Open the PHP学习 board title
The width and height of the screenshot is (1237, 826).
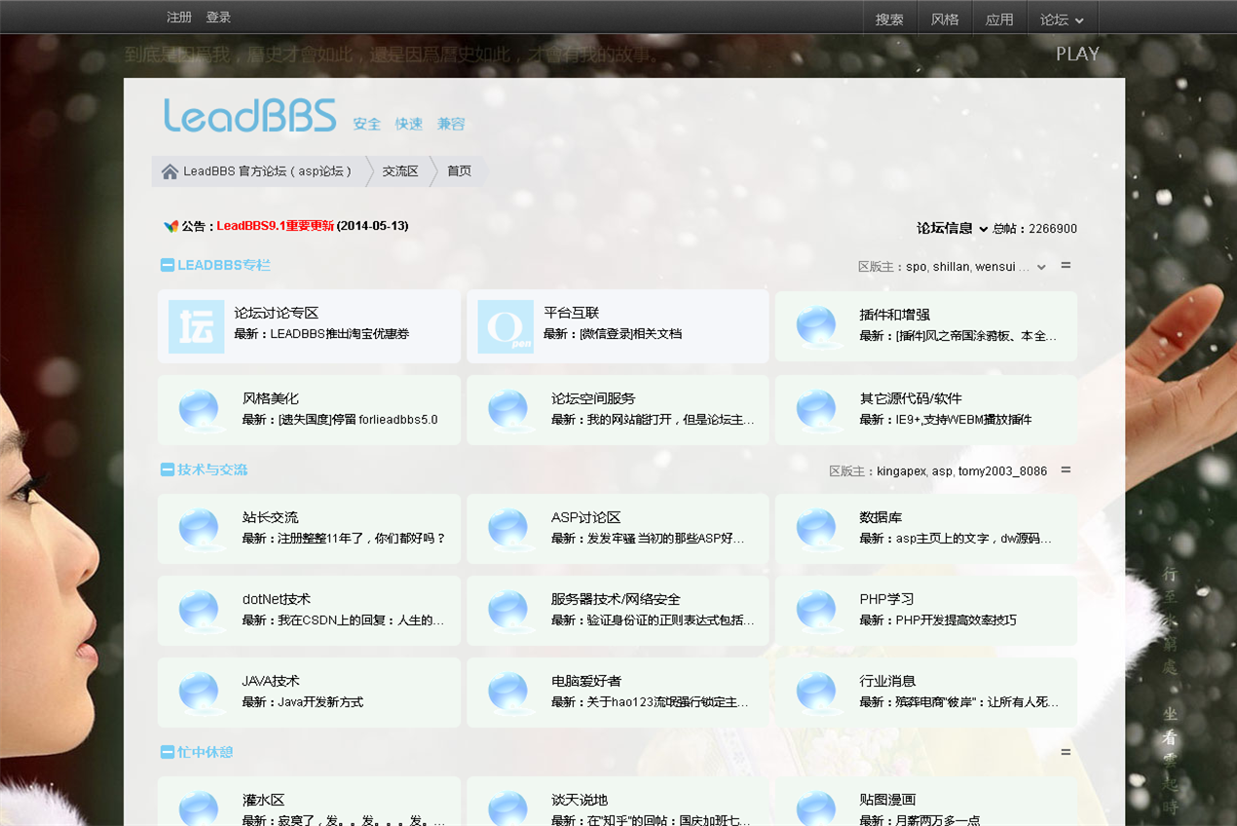[x=886, y=599]
